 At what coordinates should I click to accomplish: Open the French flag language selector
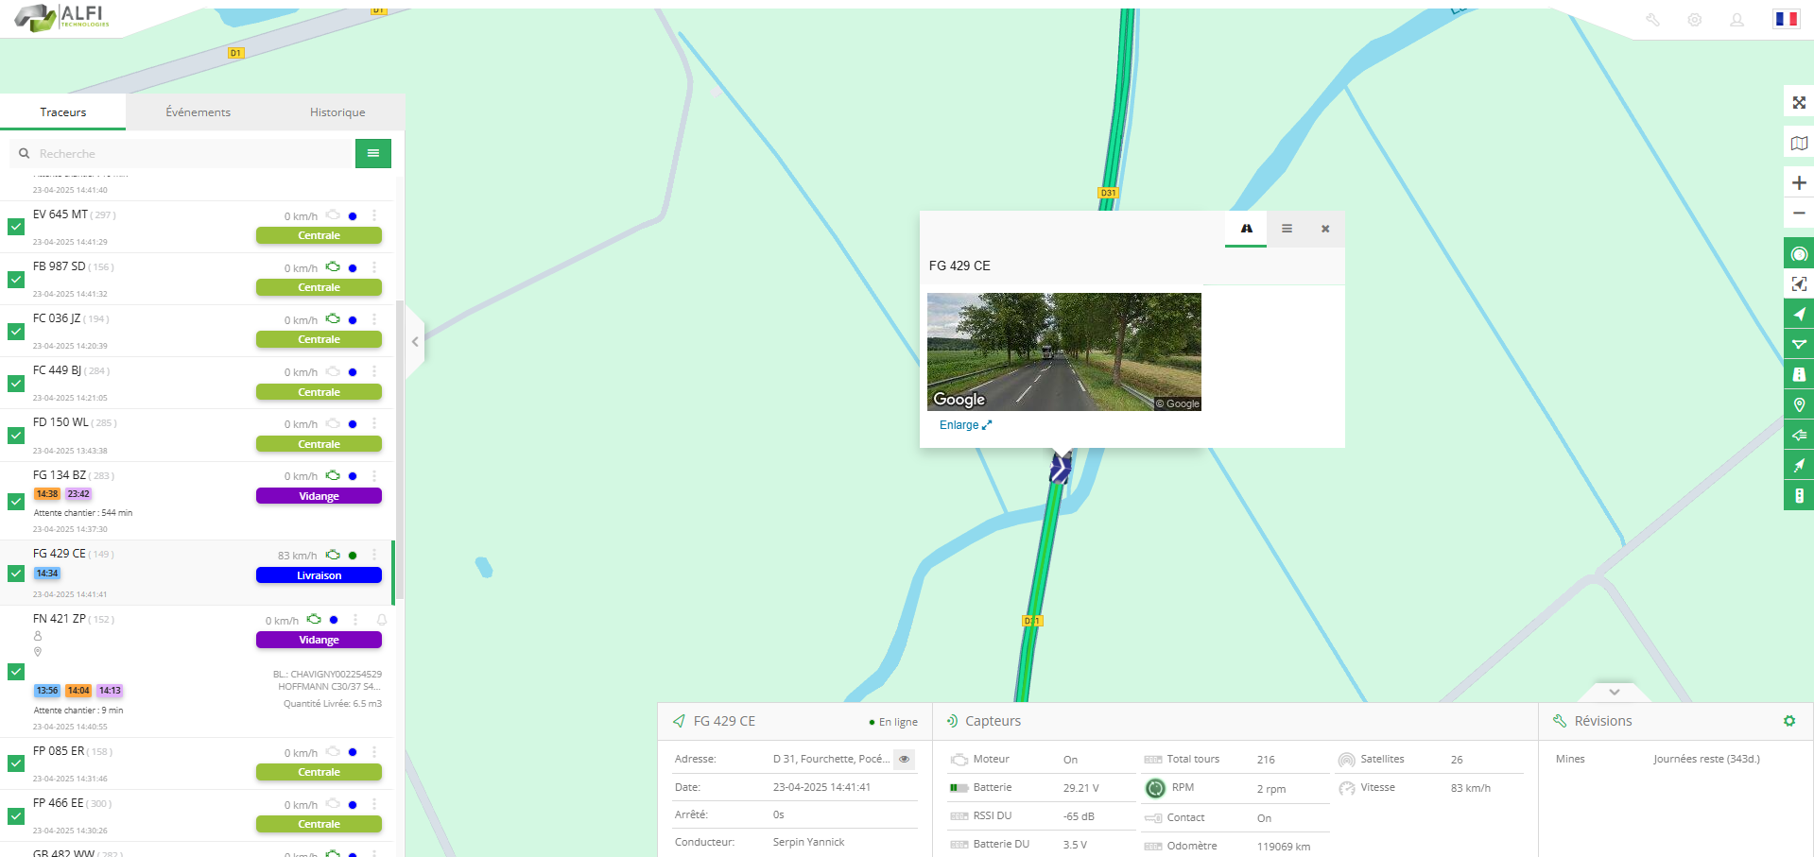[1786, 20]
